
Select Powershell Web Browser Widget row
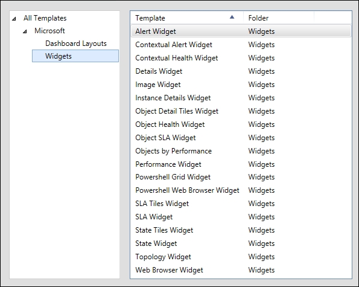(x=241, y=190)
